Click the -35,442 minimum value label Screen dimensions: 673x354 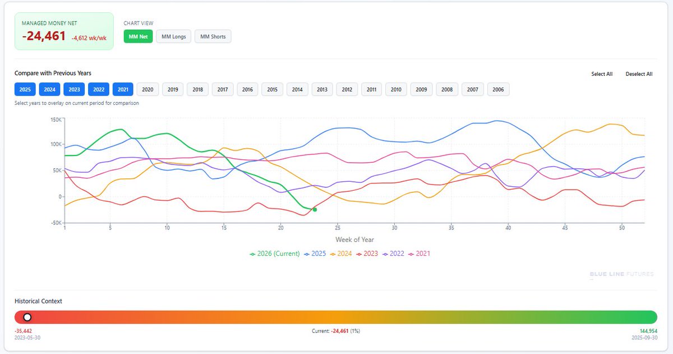tap(23, 331)
